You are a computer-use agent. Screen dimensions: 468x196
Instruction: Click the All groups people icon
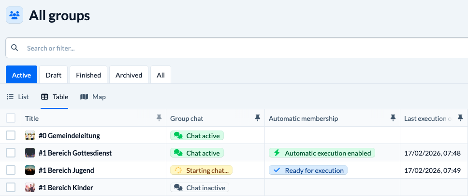pos(15,15)
